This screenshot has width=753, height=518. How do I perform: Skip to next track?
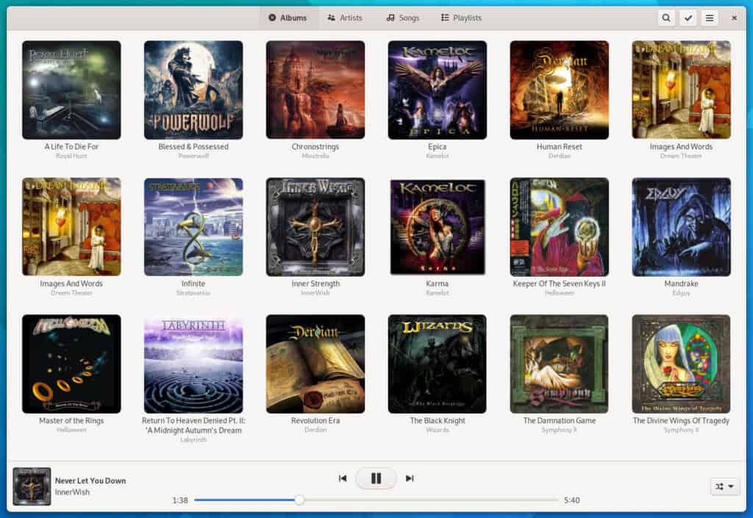(410, 478)
